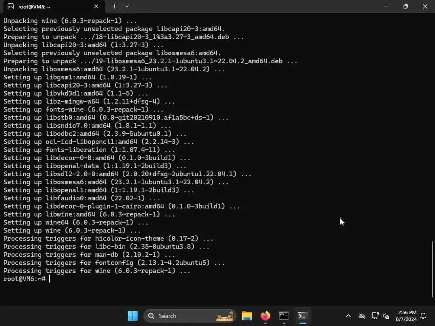Click line 'Processing triggers for fontconfig'
Screen dimensions: 435x326
click(114, 262)
